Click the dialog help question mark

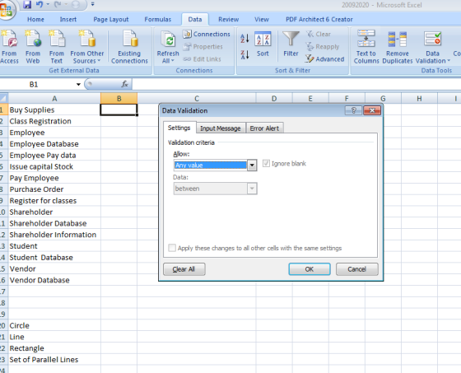(353, 110)
